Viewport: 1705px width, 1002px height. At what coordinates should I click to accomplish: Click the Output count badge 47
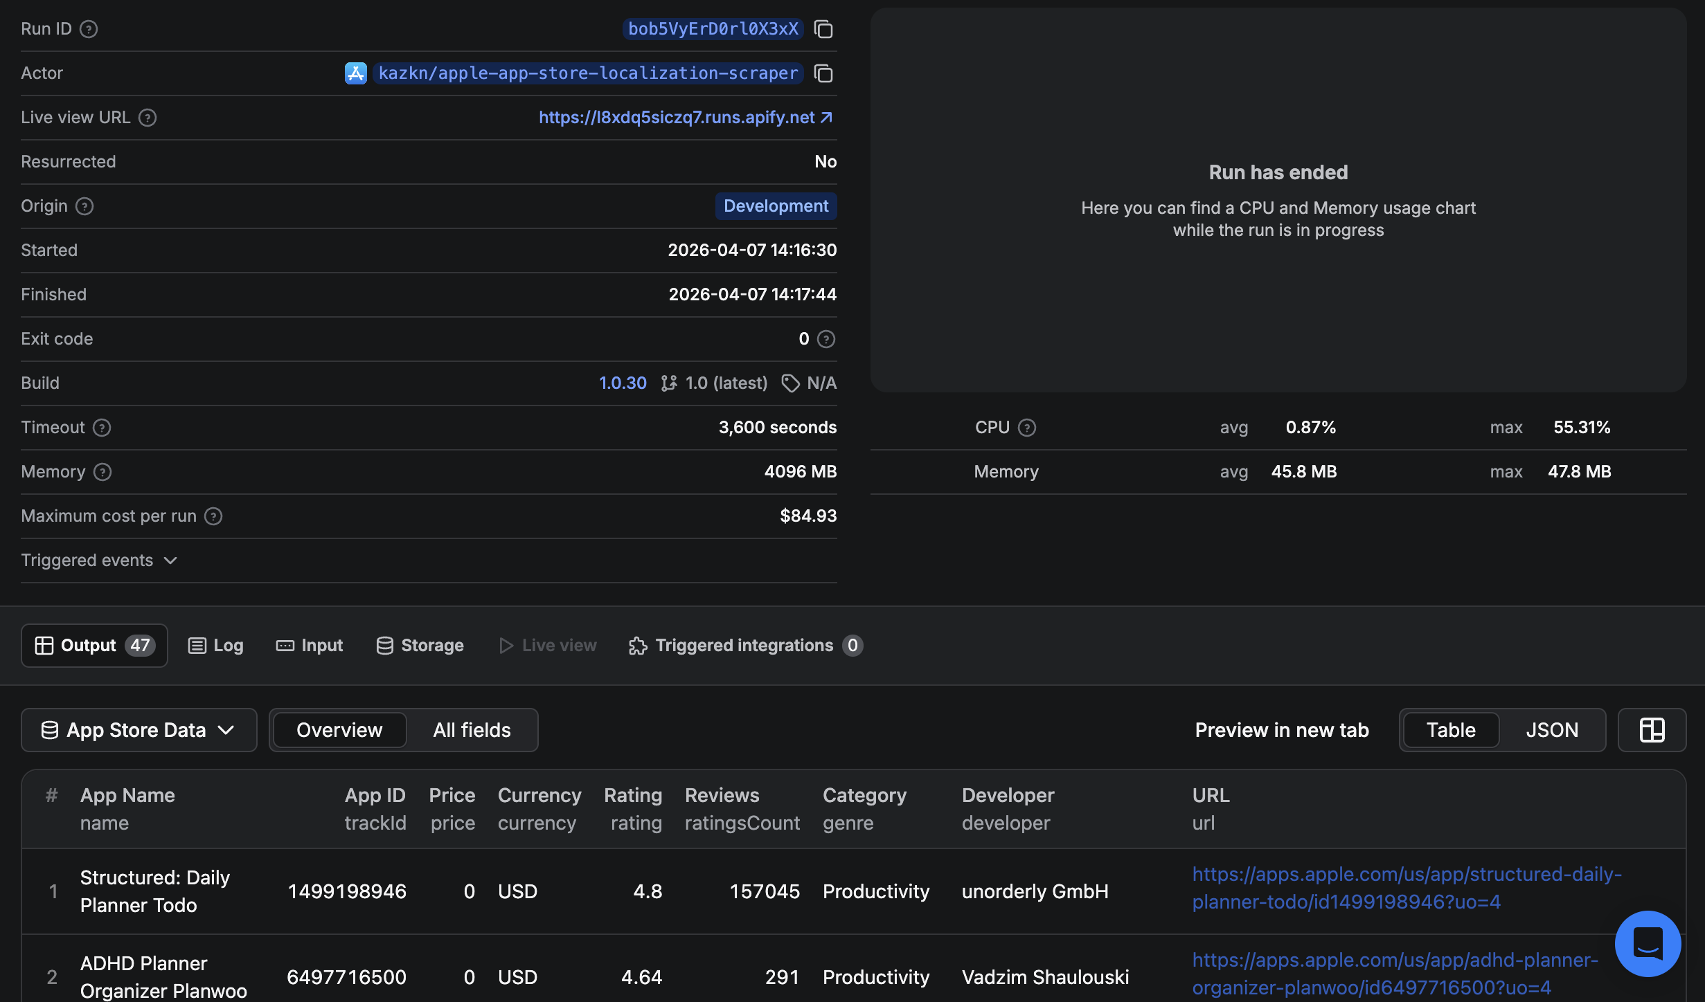point(140,646)
